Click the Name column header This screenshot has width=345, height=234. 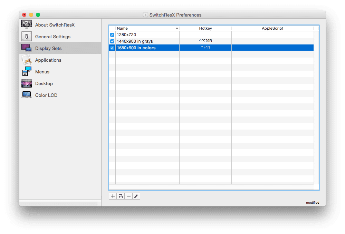[147, 28]
